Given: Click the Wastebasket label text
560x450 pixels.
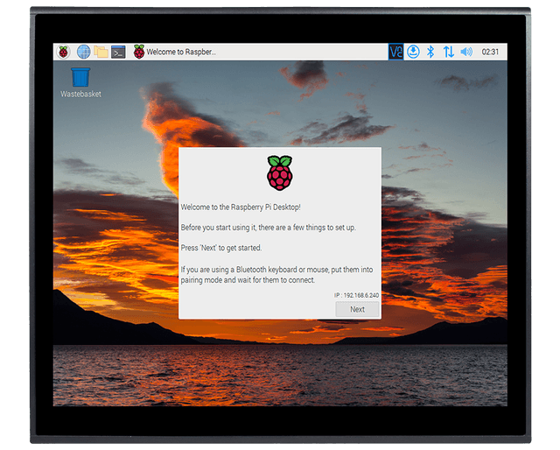Looking at the screenshot, I should 80,94.
